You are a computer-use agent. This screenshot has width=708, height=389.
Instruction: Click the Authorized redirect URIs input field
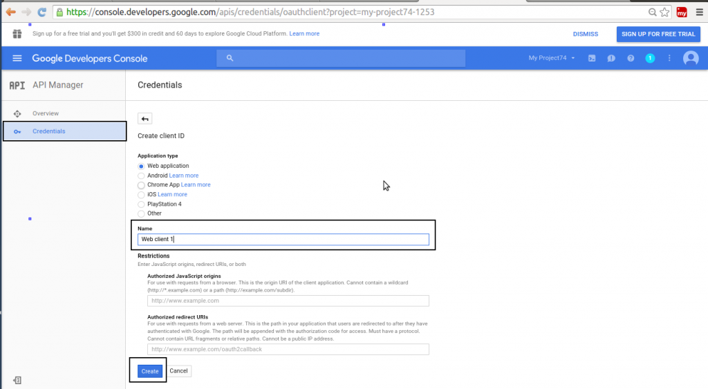(x=288, y=350)
